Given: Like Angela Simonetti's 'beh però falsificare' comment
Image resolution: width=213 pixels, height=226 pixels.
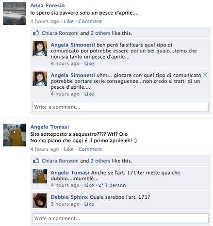Looking at the screenshot, I should pyautogui.click(x=89, y=64).
